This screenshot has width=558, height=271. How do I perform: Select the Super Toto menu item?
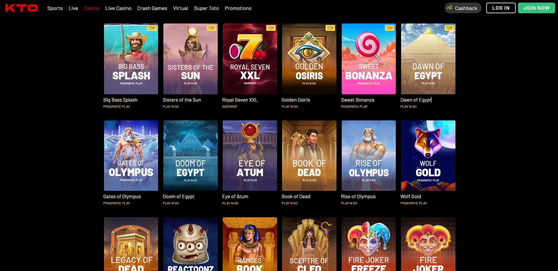pos(206,8)
